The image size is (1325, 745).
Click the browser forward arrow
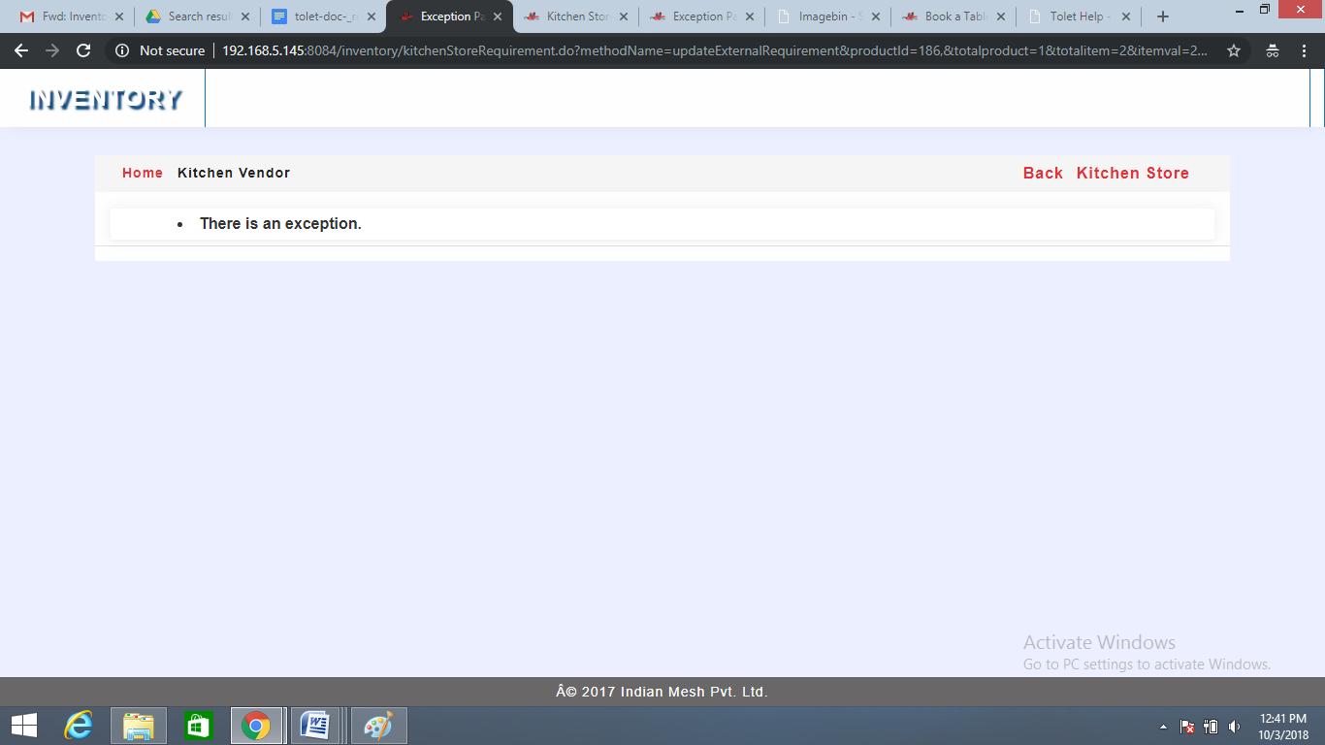coord(52,50)
